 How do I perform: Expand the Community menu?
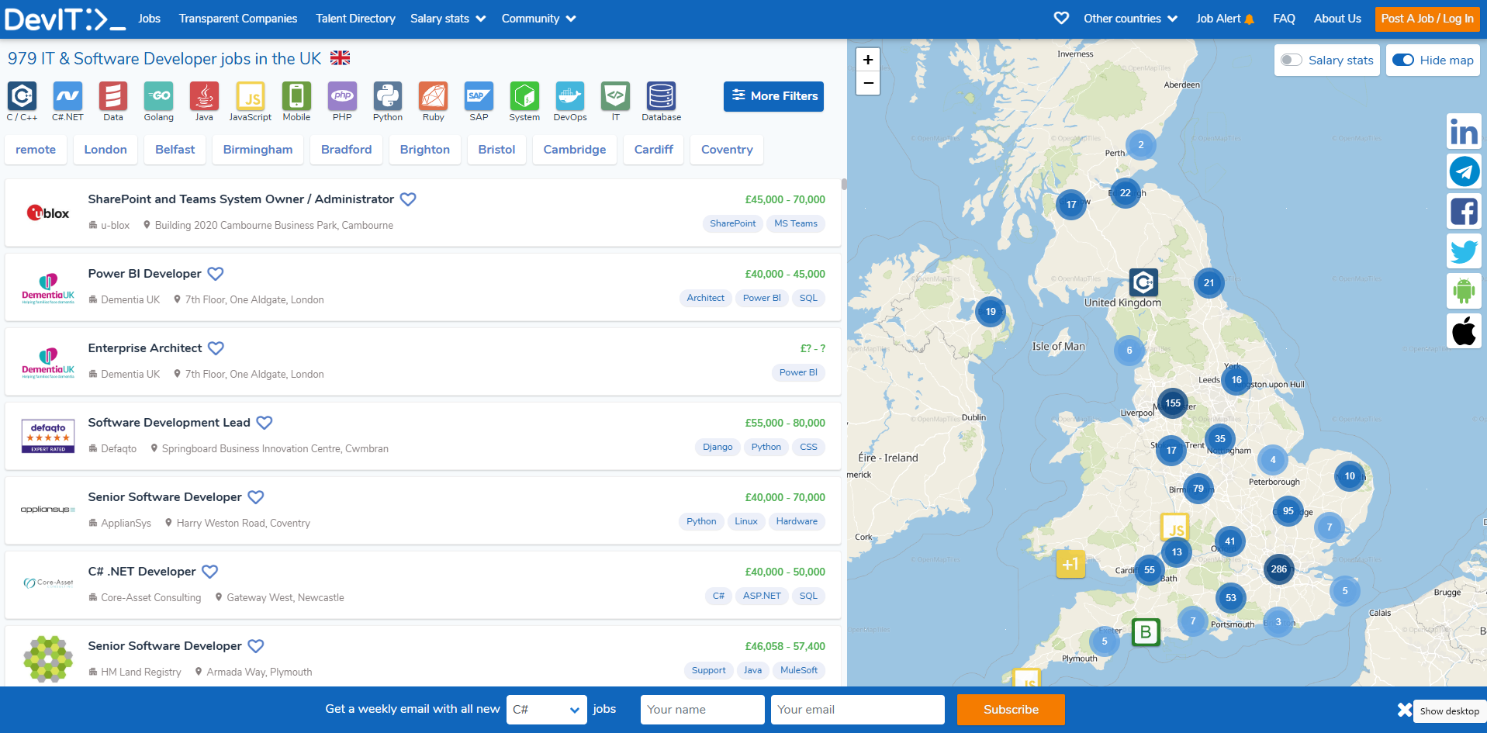[539, 19]
